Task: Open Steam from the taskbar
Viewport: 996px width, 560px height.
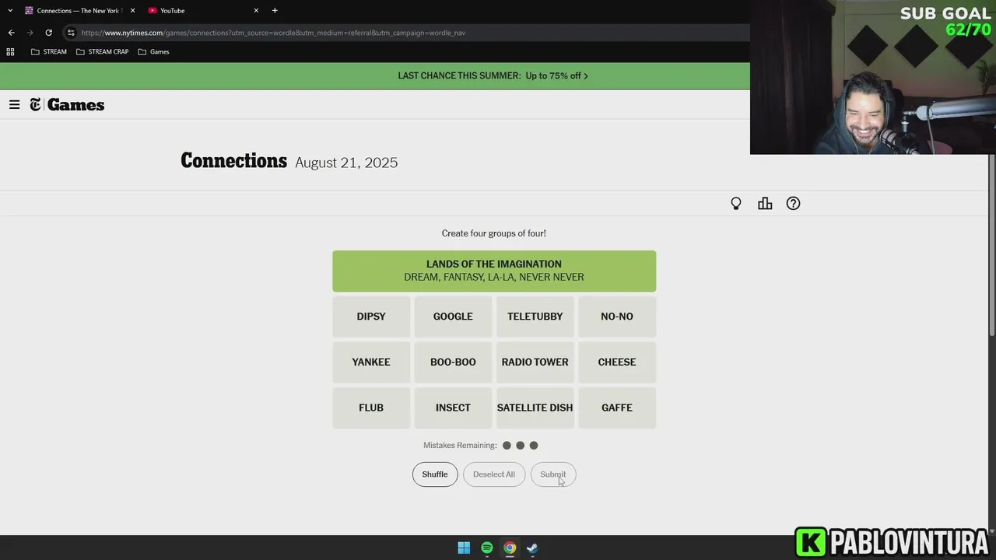Action: coord(531,548)
